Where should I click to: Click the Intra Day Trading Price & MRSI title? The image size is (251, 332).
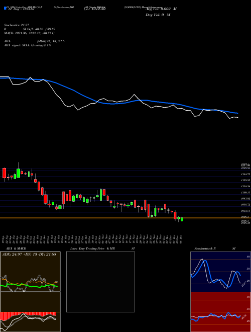[x=102, y=248]
